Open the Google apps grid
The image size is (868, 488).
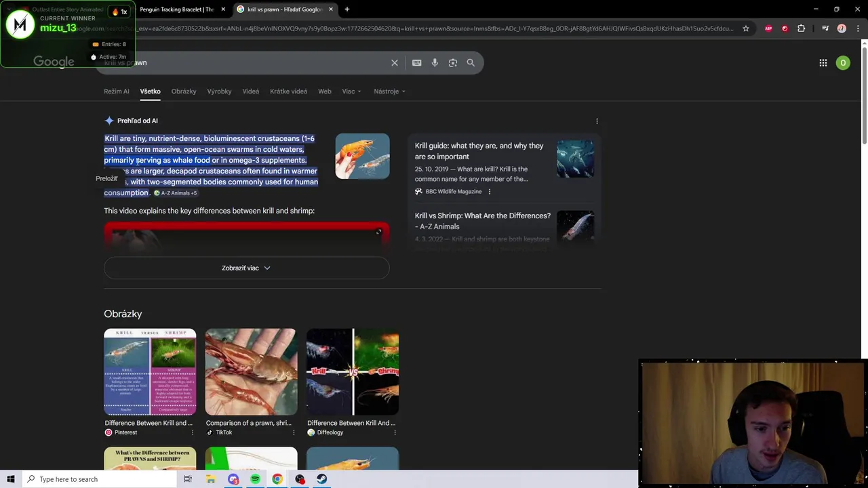(823, 63)
